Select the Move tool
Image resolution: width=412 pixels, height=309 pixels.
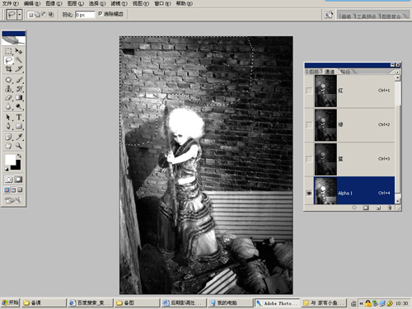click(x=19, y=51)
